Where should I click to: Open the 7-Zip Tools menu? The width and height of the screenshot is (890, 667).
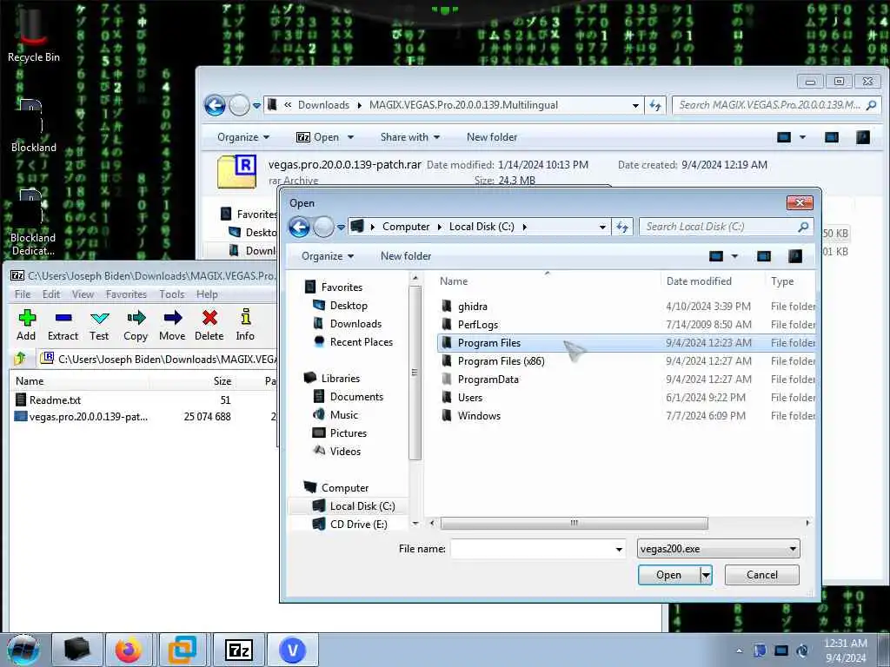[171, 294]
